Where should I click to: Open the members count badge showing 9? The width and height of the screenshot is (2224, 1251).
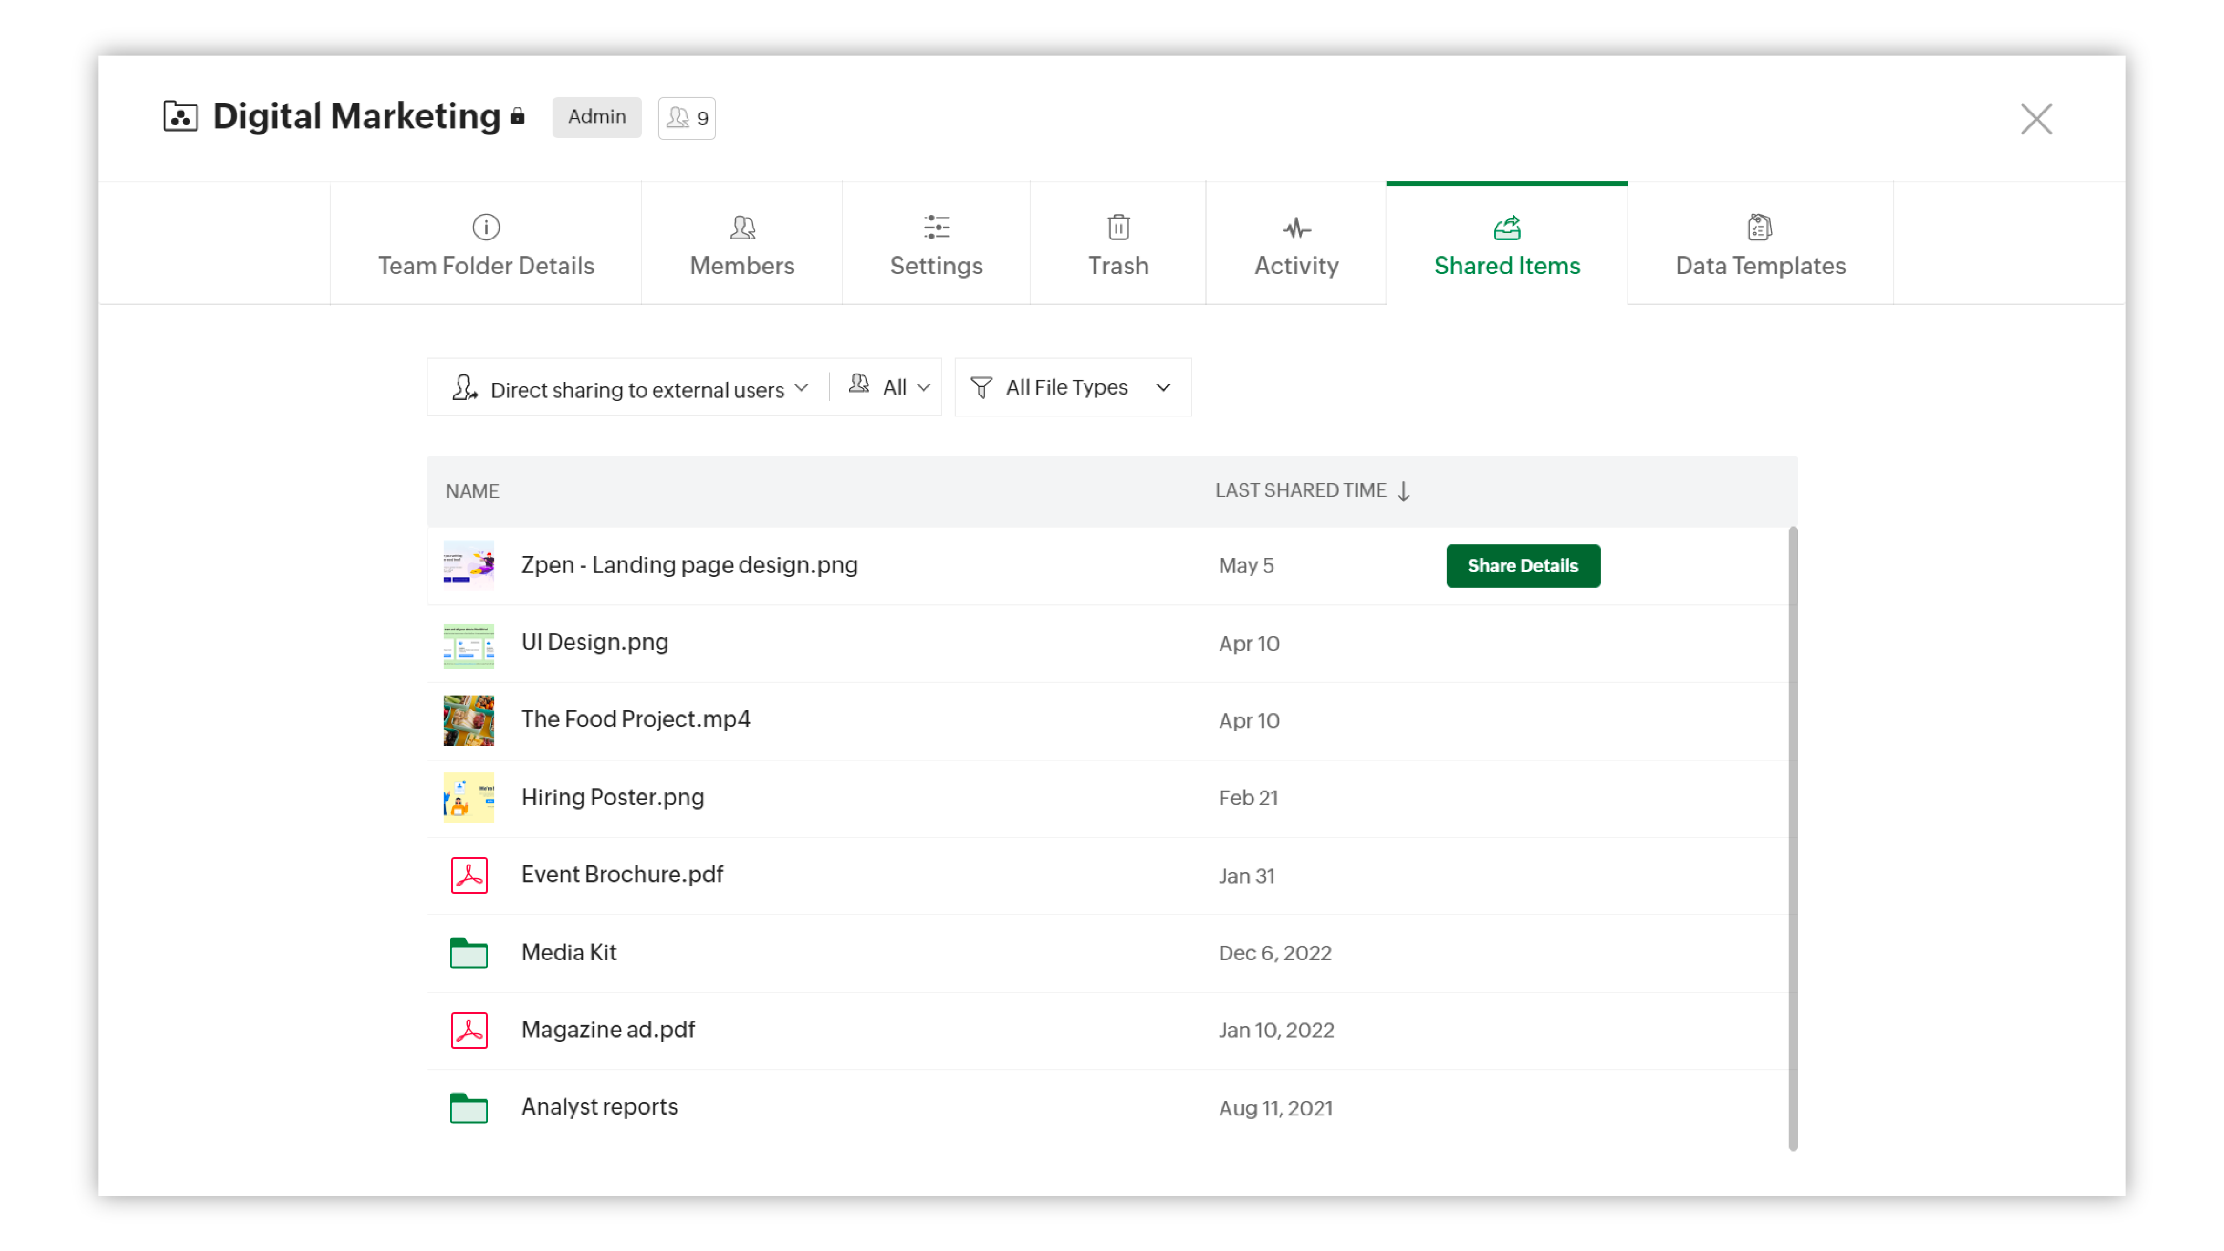[686, 118]
